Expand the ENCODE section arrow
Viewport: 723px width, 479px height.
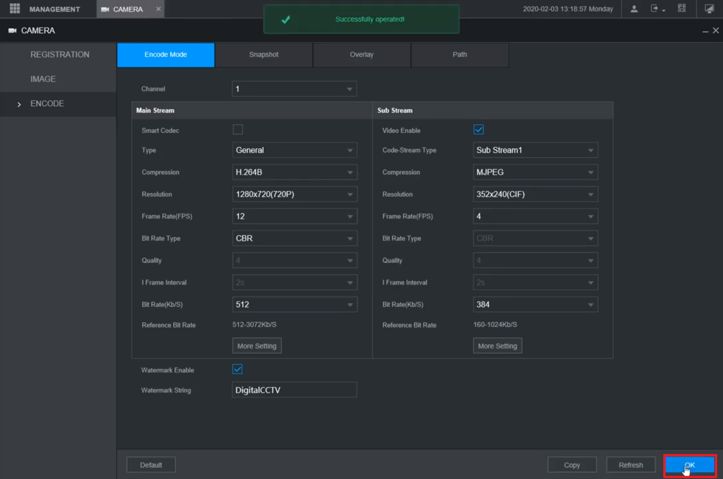(x=19, y=104)
